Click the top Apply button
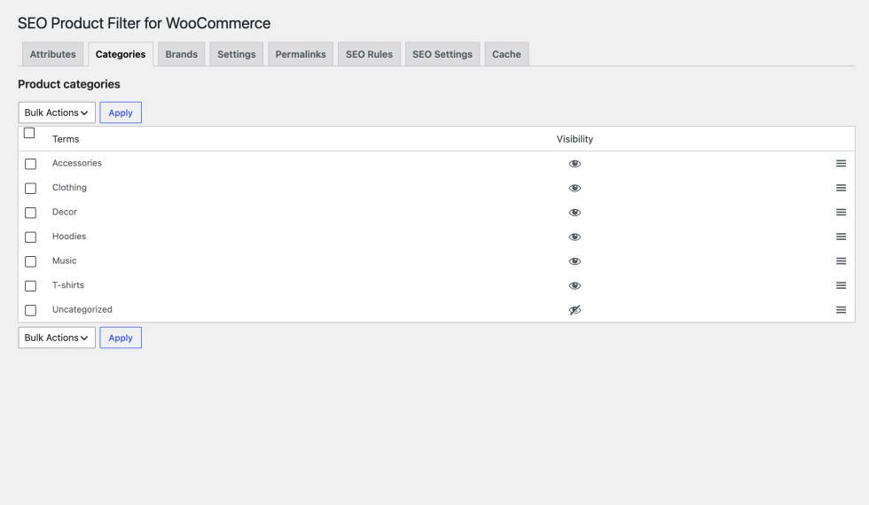Screen dimensions: 869x505 (x=121, y=113)
